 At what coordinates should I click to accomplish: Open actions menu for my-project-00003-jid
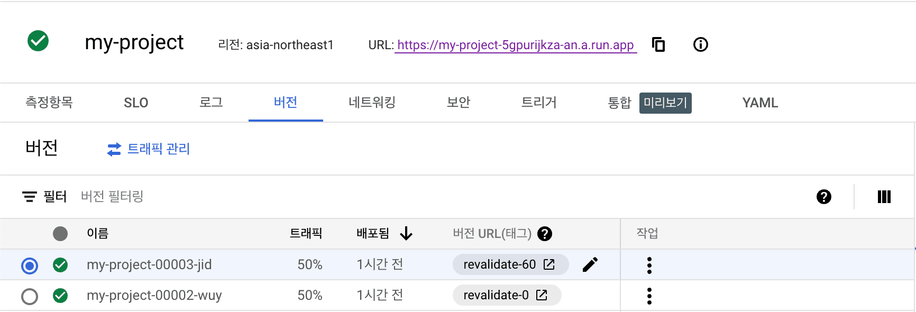(649, 265)
